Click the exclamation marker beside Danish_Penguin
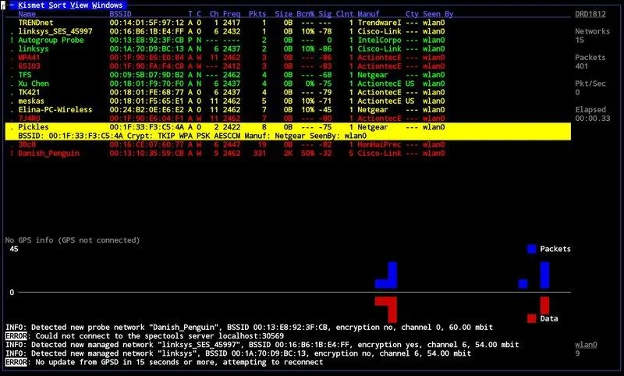This screenshot has height=376, width=624. pyautogui.click(x=12, y=153)
